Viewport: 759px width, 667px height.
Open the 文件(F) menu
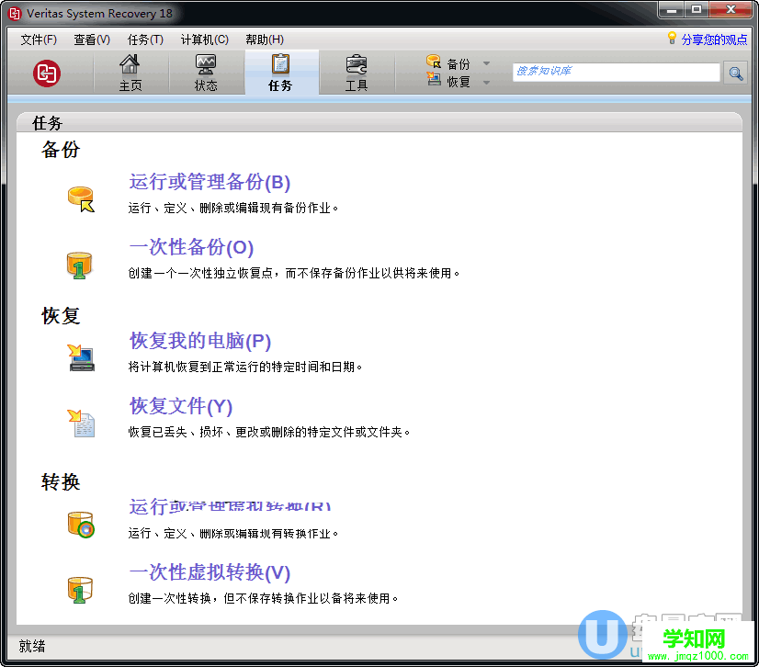click(39, 40)
